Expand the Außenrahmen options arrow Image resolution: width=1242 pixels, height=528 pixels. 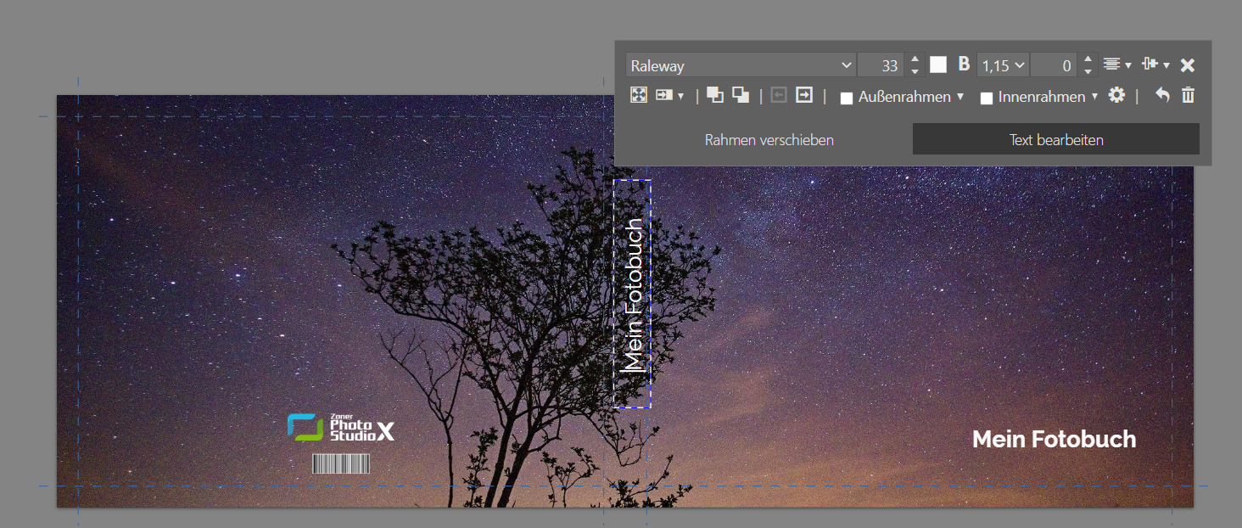click(x=960, y=97)
